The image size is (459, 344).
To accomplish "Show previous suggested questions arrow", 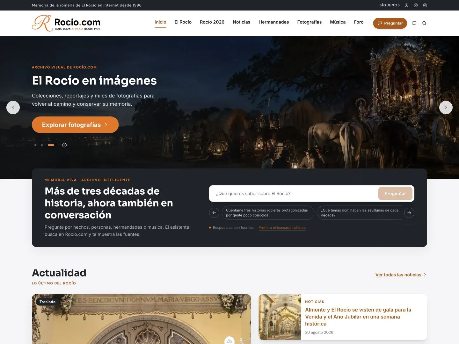I will coord(214,212).
